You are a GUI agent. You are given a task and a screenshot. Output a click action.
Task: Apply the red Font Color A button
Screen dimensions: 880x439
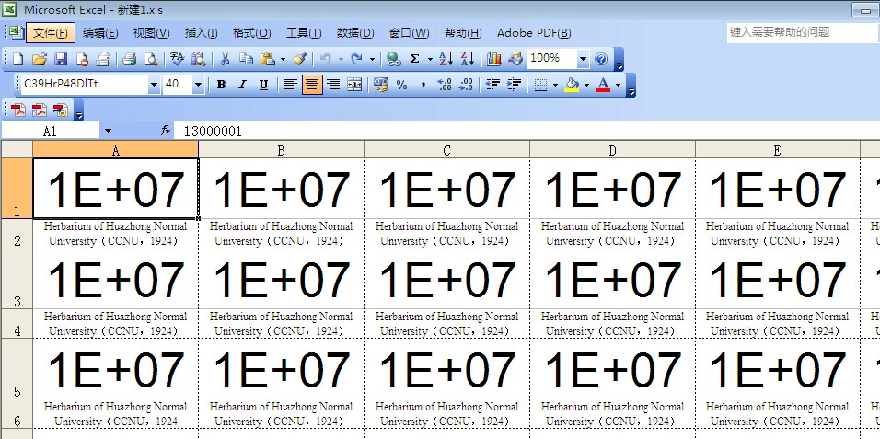(x=603, y=85)
